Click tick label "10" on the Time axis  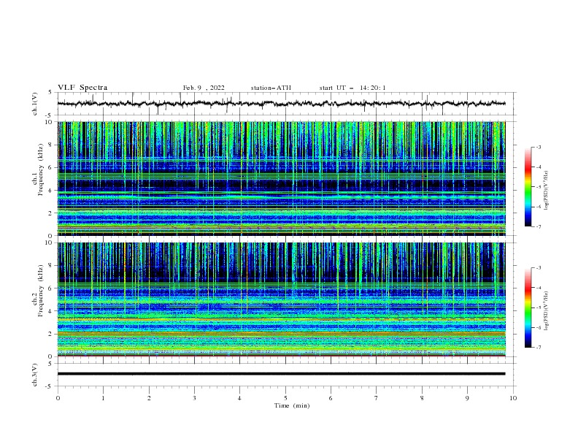point(513,398)
